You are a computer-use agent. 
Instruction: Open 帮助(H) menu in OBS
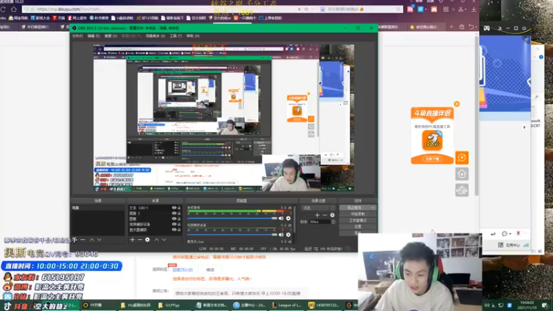(193, 36)
